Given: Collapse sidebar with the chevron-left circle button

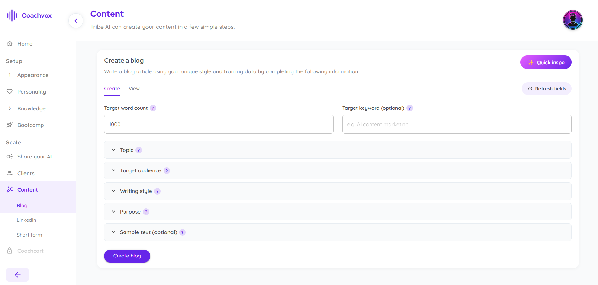Looking at the screenshot, I should (x=76, y=21).
